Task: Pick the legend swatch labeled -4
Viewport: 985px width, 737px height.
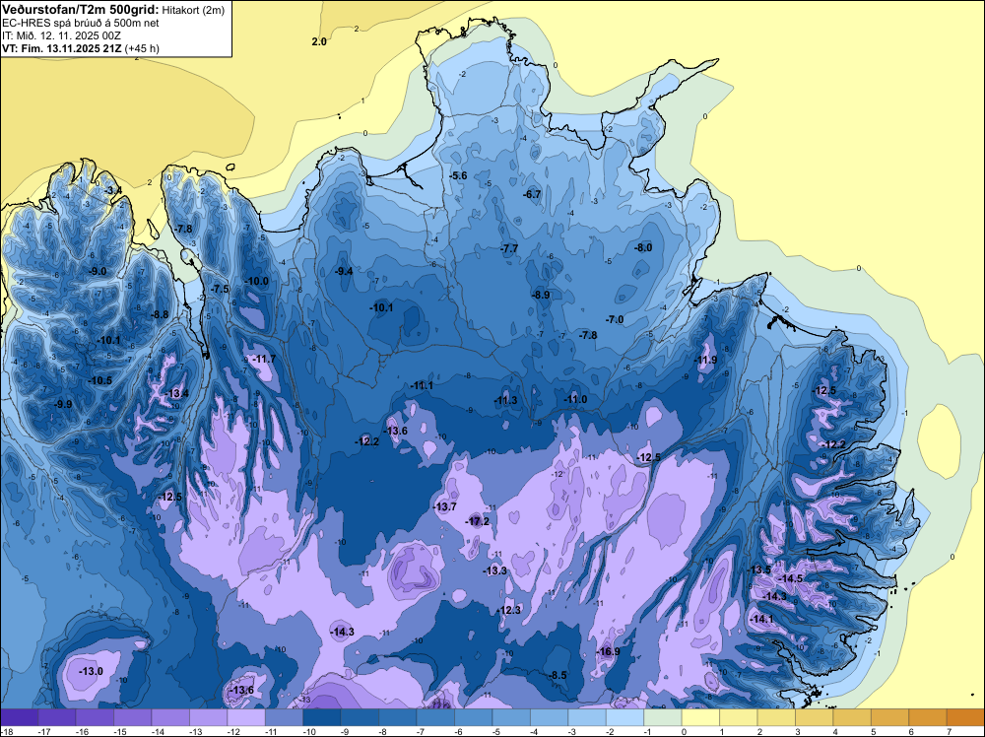Action: [x=549, y=717]
